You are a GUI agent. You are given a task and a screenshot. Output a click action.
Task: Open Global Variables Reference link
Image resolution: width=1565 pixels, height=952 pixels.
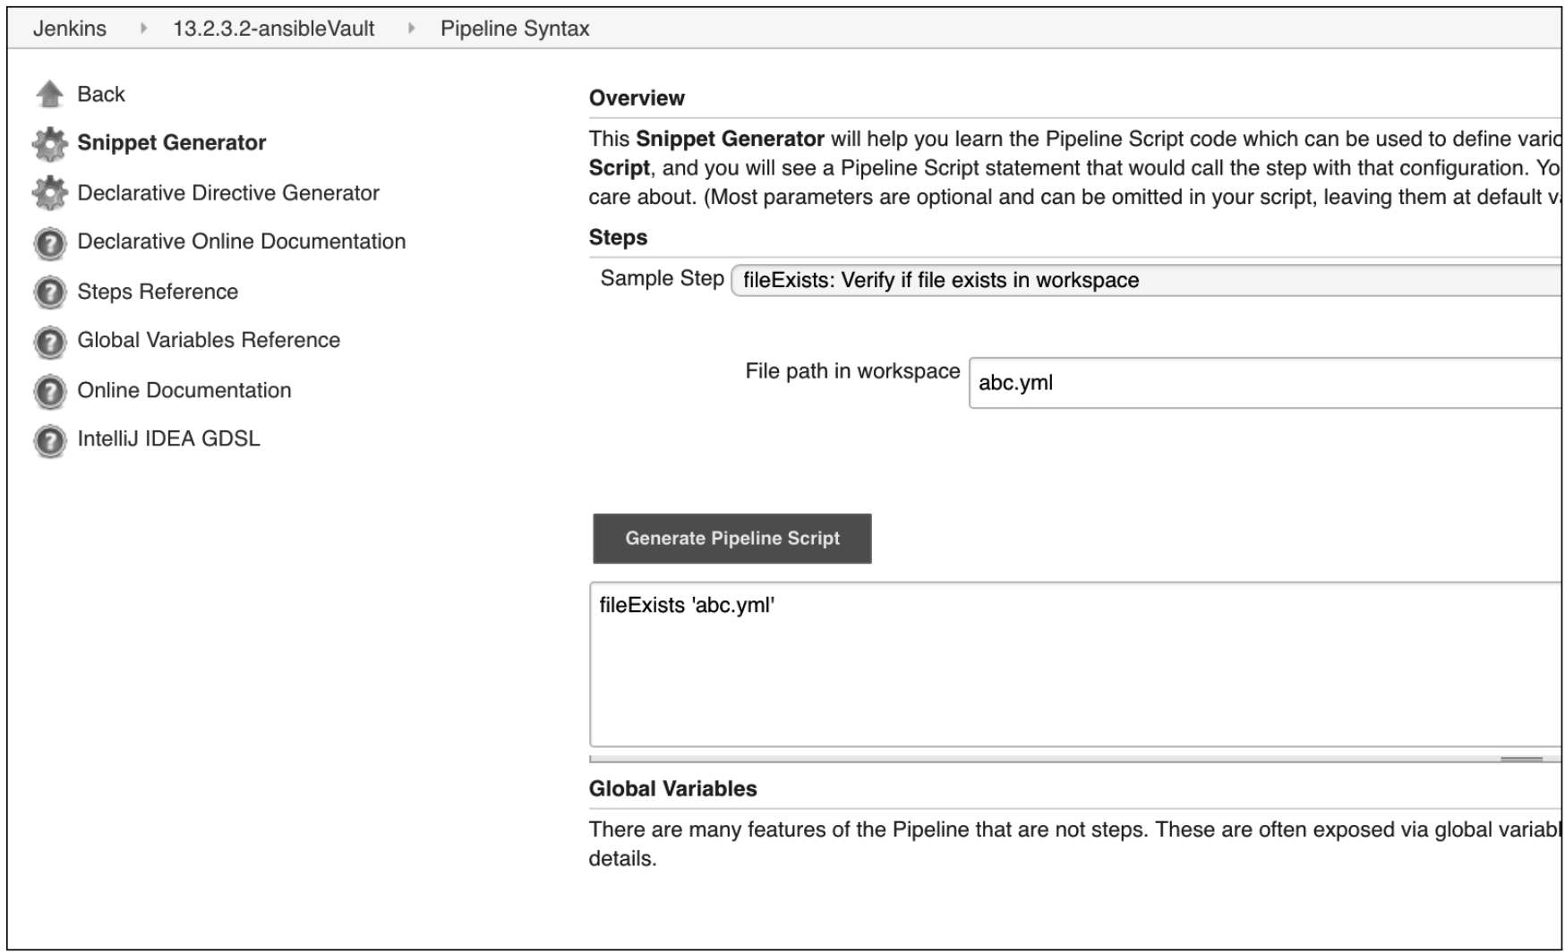click(x=209, y=340)
